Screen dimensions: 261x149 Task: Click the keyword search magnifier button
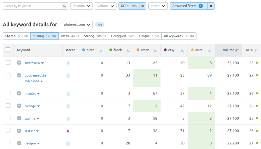(x=64, y=6)
